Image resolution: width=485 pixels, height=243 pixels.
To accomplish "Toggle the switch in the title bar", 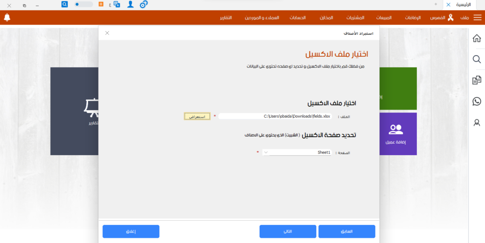I will tap(84, 4).
